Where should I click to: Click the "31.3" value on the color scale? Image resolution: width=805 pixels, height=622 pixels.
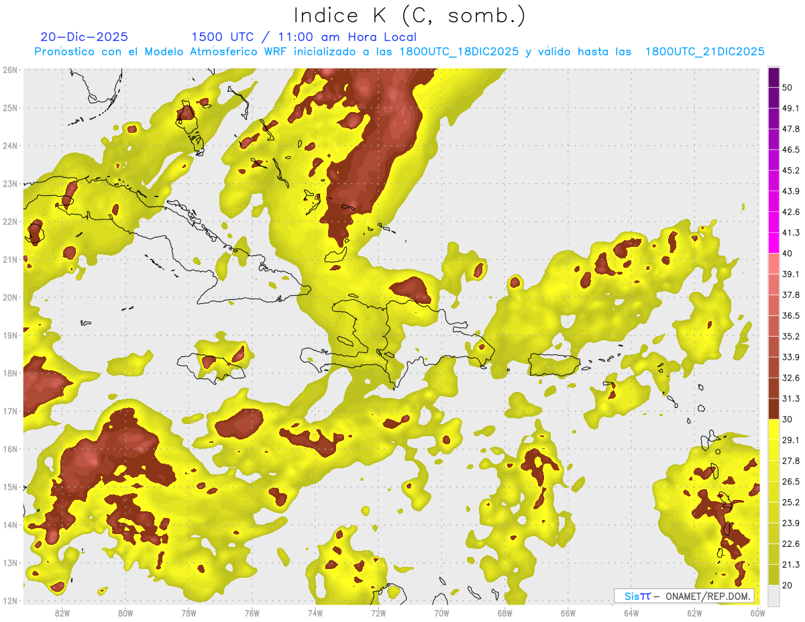tap(791, 399)
